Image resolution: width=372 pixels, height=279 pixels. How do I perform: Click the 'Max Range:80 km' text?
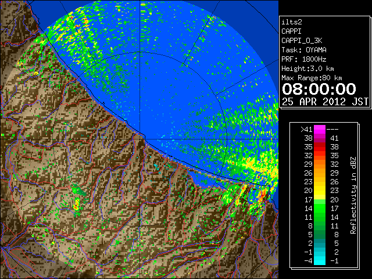pos(312,78)
